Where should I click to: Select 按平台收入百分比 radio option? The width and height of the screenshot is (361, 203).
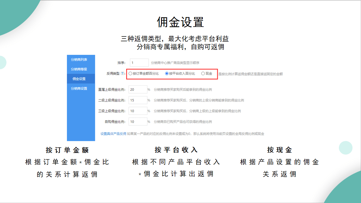[x=180, y=74]
